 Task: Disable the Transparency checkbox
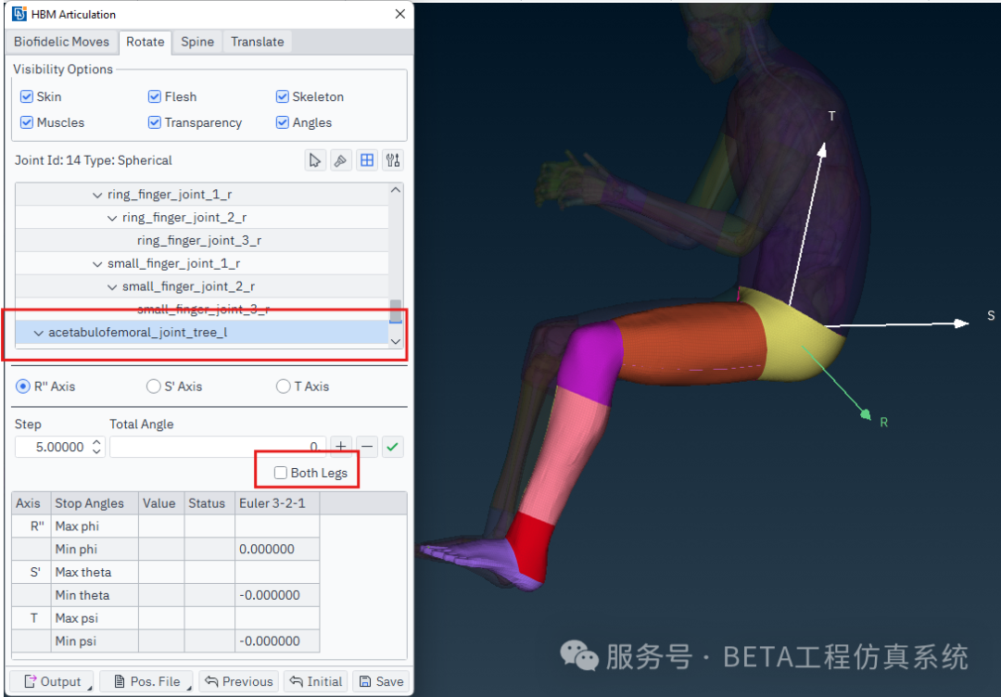155,122
